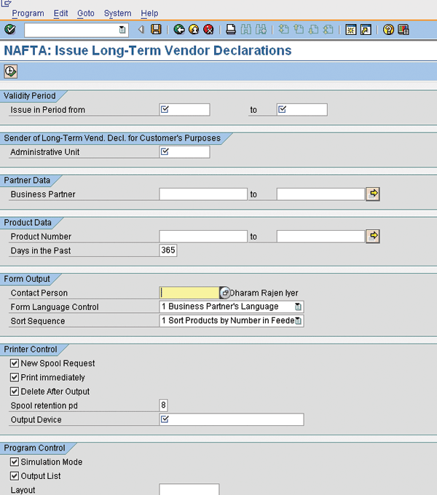Screen dimensions: 437x495
Task: Click the Print icon in toolbar
Action: click(231, 29)
